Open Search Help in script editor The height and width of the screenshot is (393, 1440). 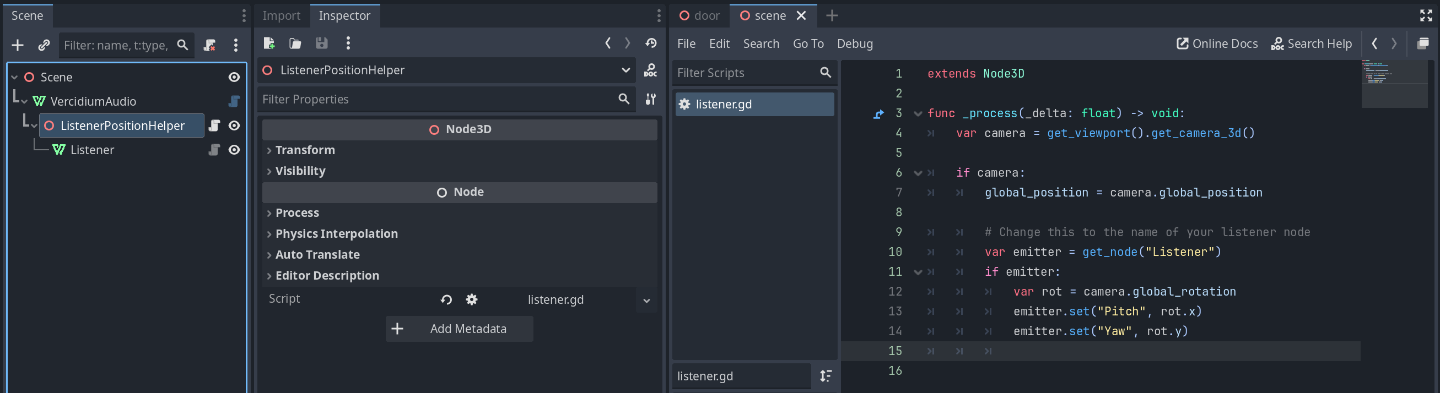(x=1312, y=43)
